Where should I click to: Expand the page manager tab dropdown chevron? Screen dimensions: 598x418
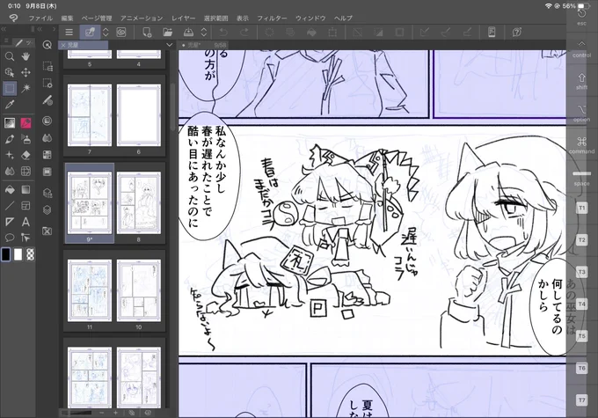pos(170,45)
